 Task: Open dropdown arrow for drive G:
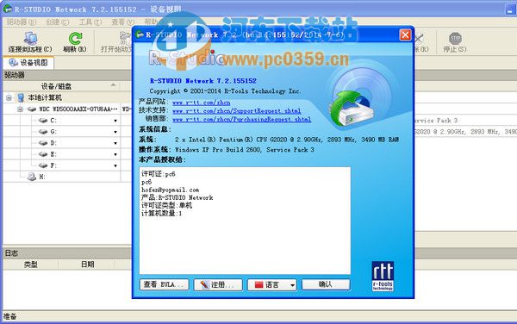[115, 132]
